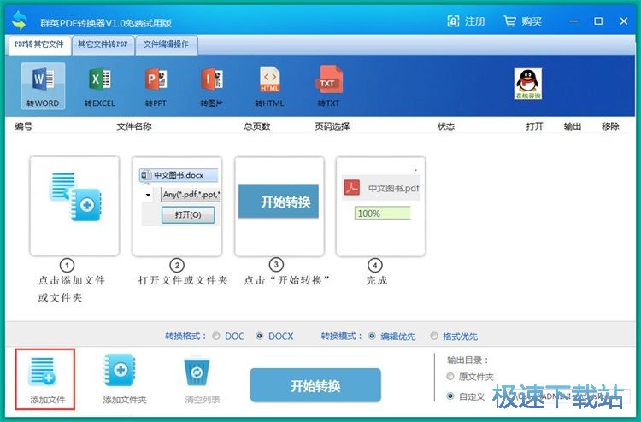The width and height of the screenshot is (641, 422).
Task: Click the 添加文件 add file icon
Action: click(x=45, y=379)
